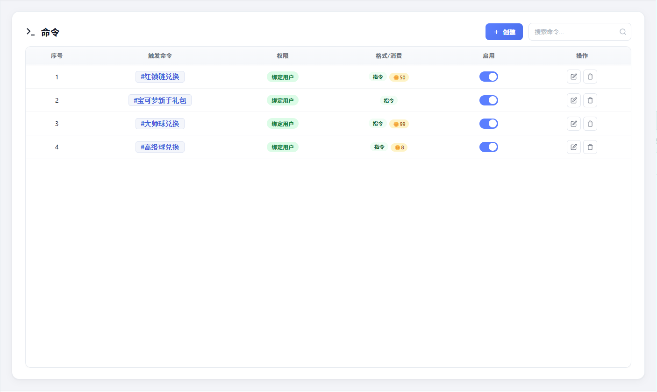Screen dimensions: 657x392
Task: Switch off the #高级球兑换 toggle
Action: 489,147
